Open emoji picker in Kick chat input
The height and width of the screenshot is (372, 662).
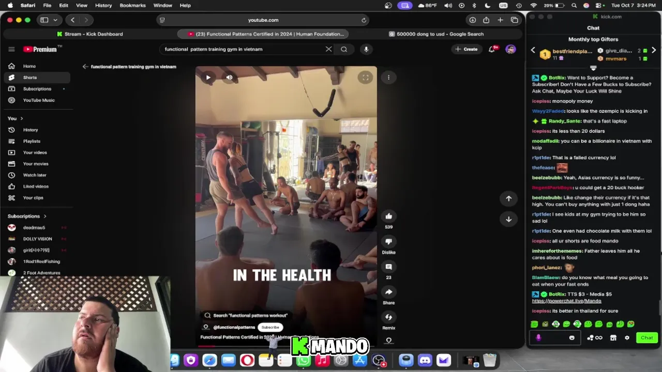coord(571,338)
